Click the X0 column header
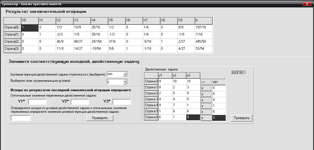This screenshot has width=314, height=150. [x=30, y=21]
